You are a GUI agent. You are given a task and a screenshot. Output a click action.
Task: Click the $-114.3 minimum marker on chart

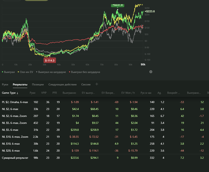(x=50, y=60)
